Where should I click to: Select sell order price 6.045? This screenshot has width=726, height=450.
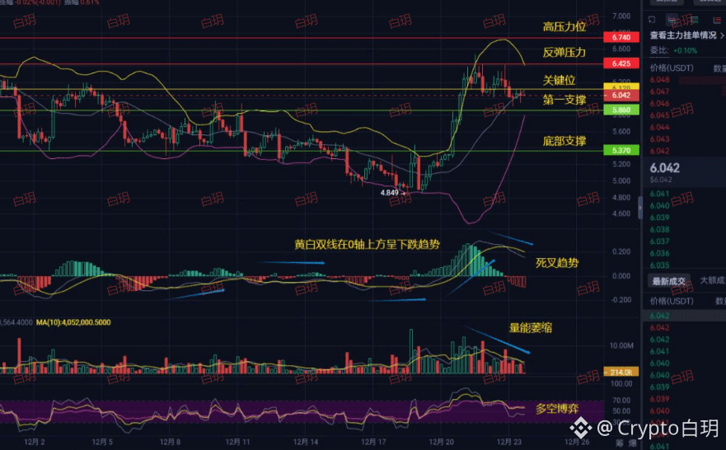click(659, 115)
